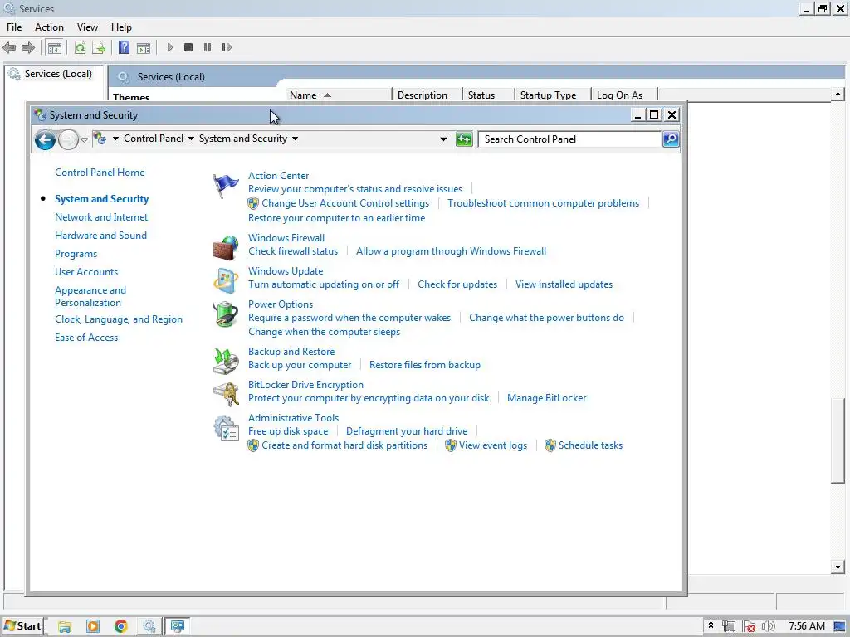
Task: Click Check firewall status link
Action: 293,251
